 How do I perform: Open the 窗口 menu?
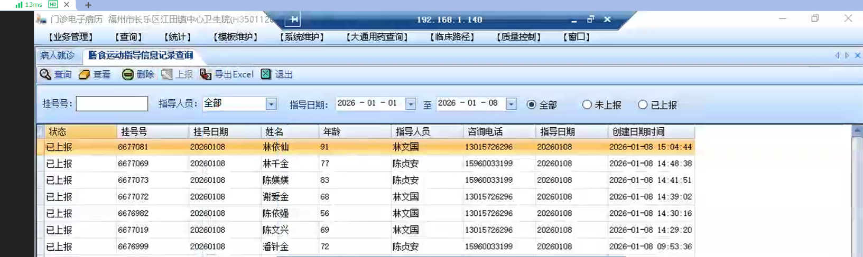tap(576, 37)
